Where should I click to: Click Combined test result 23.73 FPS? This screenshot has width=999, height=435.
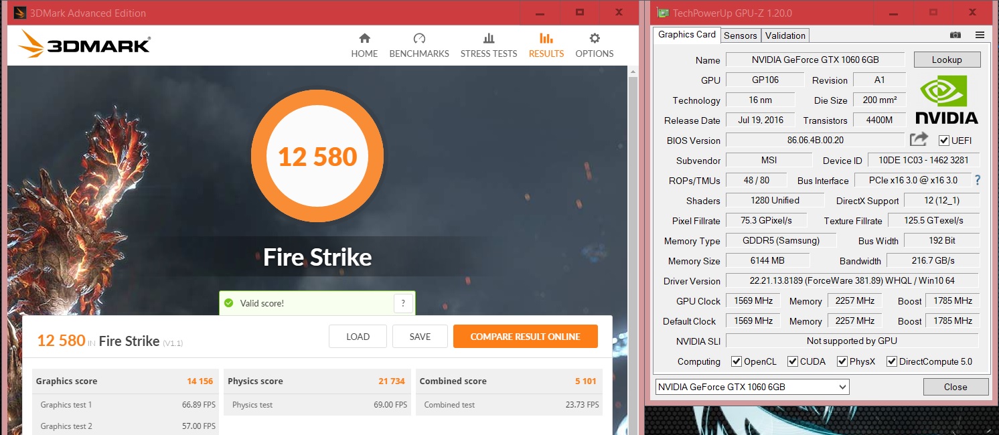coord(582,405)
